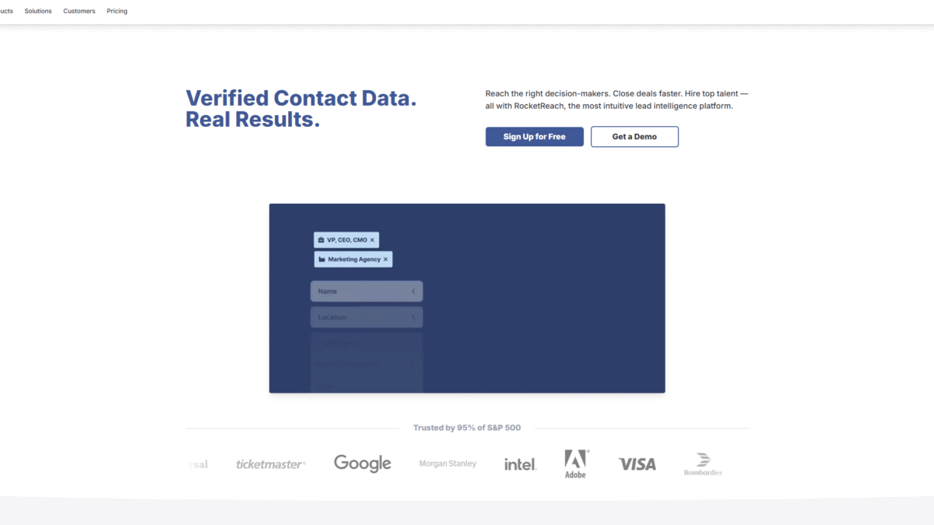Remove the VP, CEO, CMO filter tag
This screenshot has height=525, width=934.
(372, 240)
